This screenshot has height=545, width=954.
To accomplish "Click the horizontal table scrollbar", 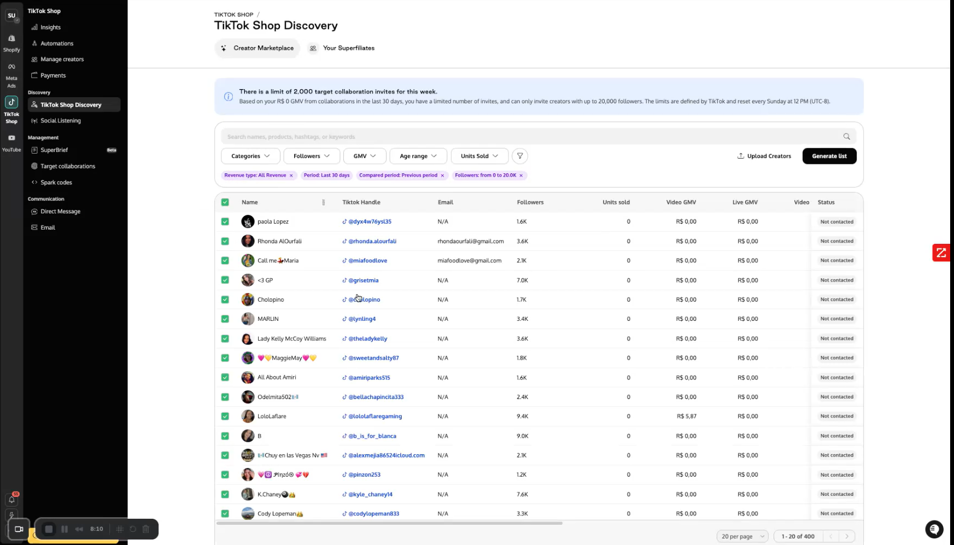I will click(x=389, y=524).
